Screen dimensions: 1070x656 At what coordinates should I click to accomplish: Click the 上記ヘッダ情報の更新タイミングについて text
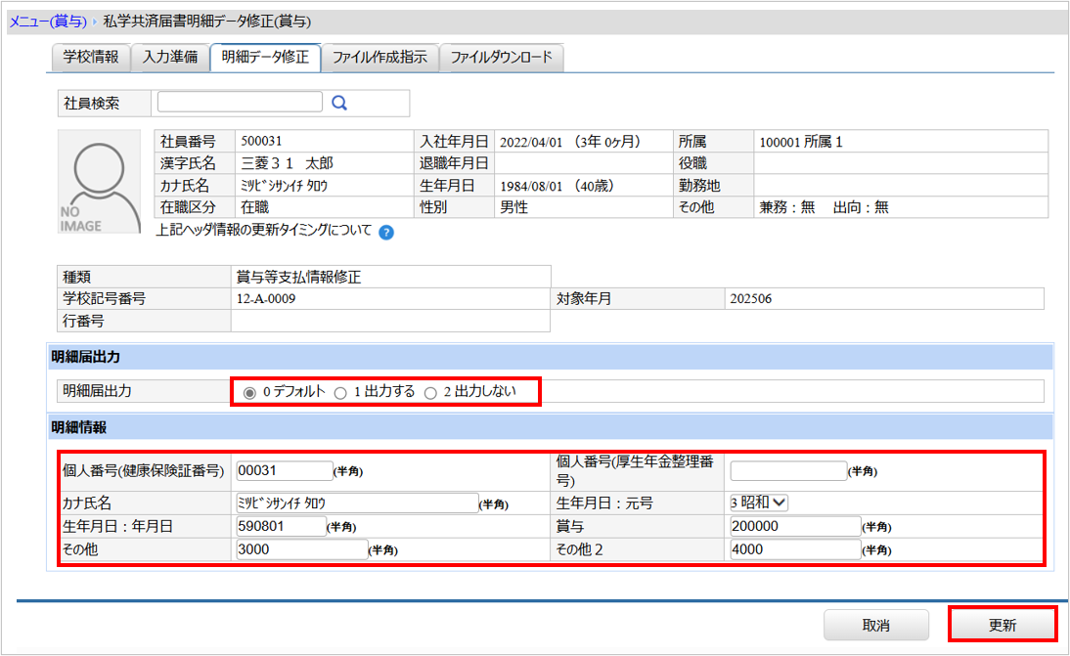(x=264, y=231)
